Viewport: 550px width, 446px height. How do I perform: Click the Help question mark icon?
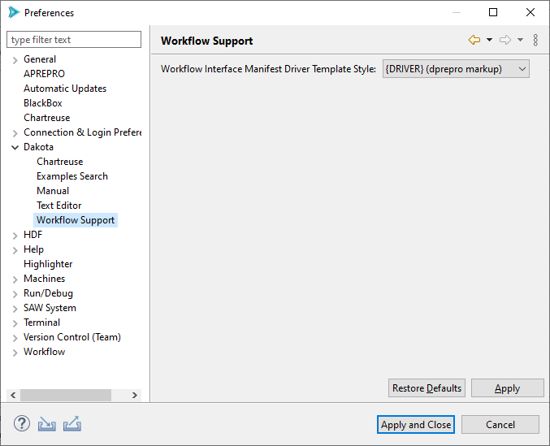[x=22, y=423]
